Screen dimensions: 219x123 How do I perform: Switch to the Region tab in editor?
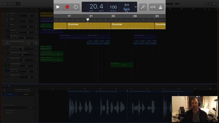click(26, 94)
